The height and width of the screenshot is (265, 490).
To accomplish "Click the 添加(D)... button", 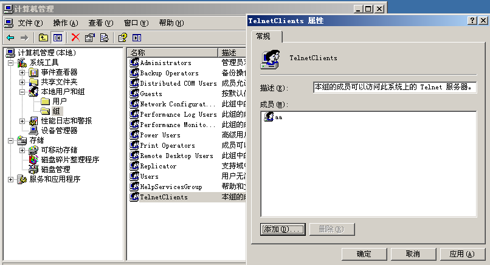I will pyautogui.click(x=283, y=229).
